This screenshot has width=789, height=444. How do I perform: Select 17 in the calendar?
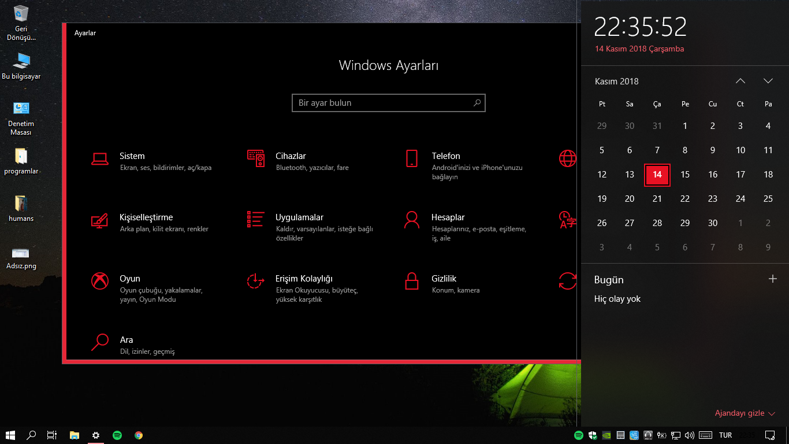pos(740,175)
